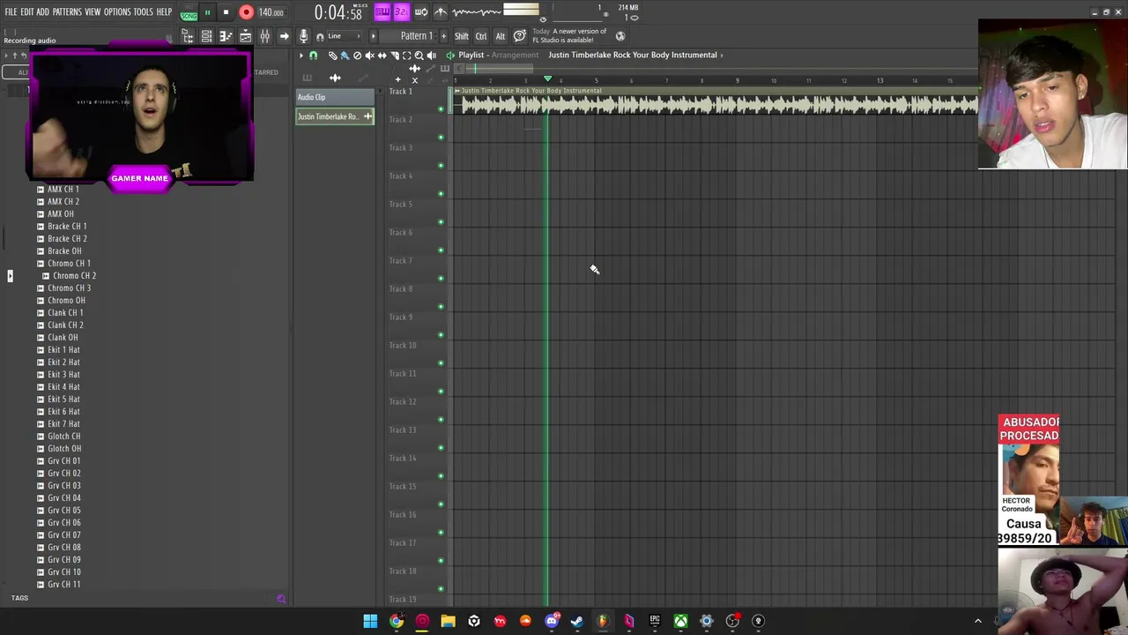Add new pattern with plus button
1128x635 pixels.
click(x=442, y=36)
